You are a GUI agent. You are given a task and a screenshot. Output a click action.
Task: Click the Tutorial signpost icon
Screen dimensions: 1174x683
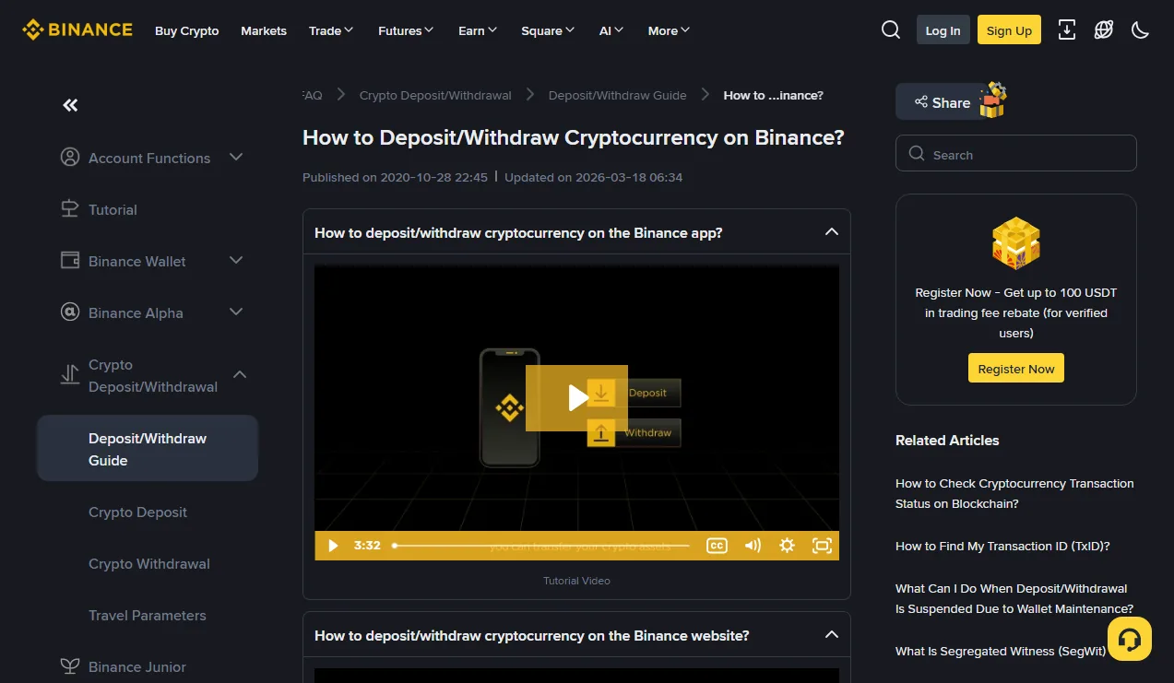tap(70, 209)
